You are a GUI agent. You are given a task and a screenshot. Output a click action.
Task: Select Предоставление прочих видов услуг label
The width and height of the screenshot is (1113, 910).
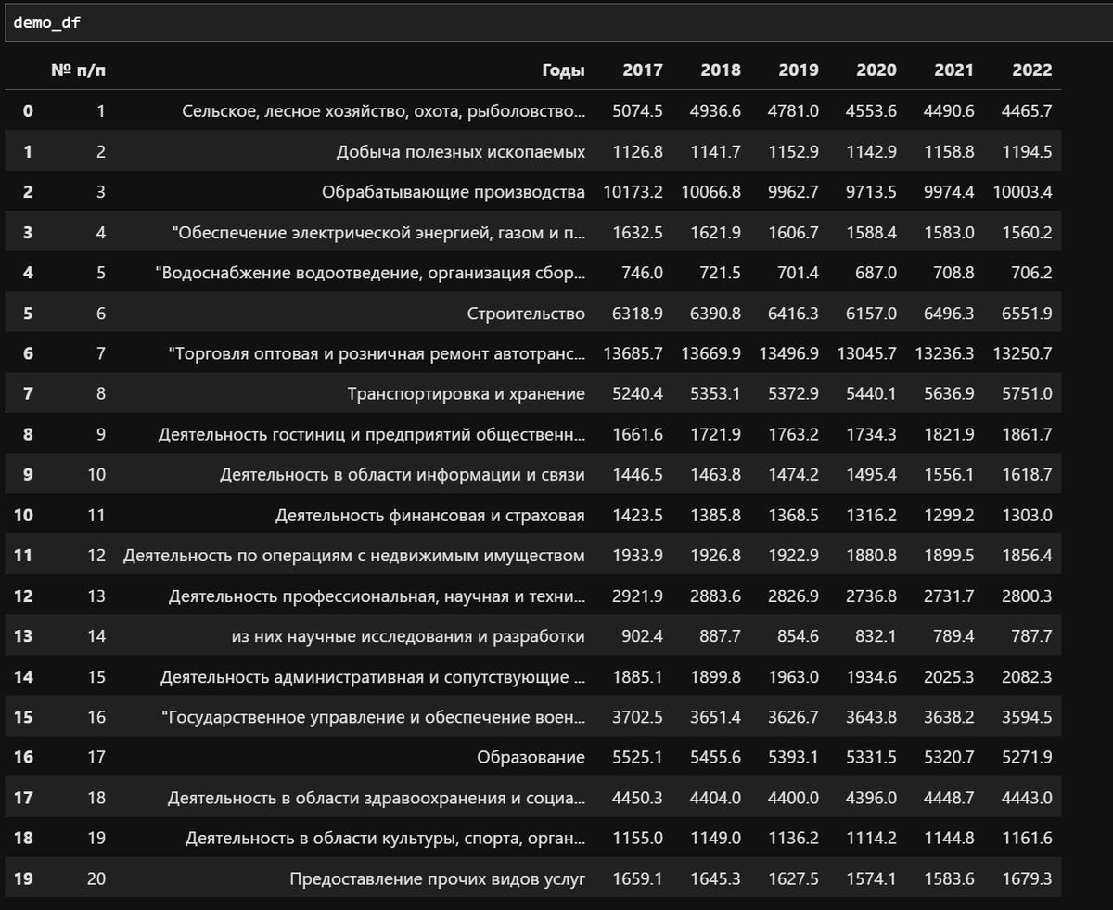tap(438, 878)
